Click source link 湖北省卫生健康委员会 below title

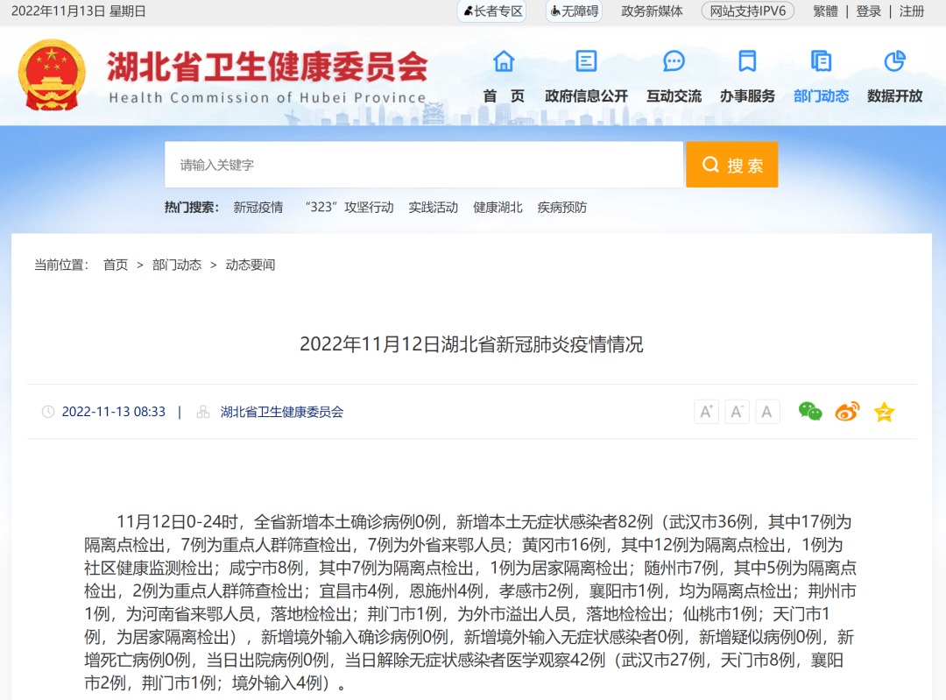pyautogui.click(x=282, y=412)
